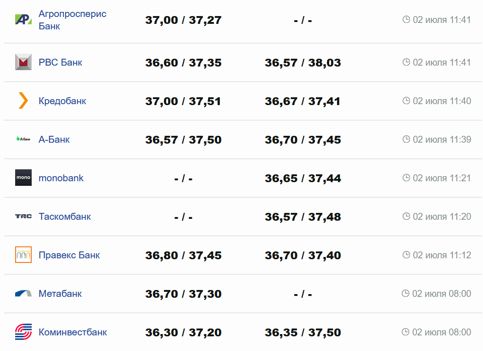Open the Правекс Банк link

(x=69, y=255)
